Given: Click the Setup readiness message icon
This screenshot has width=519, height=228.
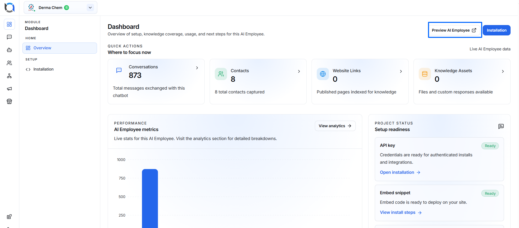Looking at the screenshot, I should pyautogui.click(x=501, y=126).
